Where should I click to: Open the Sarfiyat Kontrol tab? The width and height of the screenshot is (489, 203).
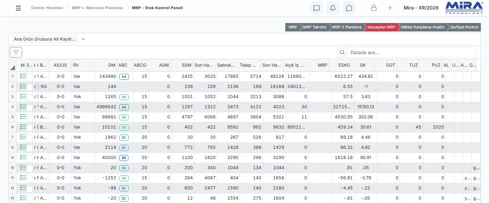pos(464,27)
